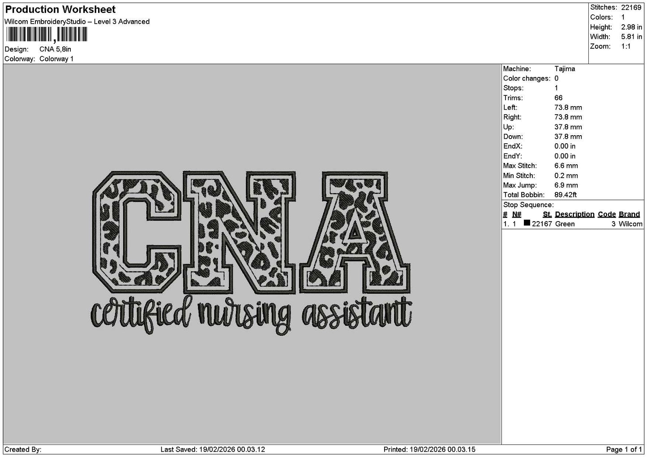Click the CNA embroidery design preview
Image resolution: width=647 pixels, height=457 pixels.
[x=251, y=253]
